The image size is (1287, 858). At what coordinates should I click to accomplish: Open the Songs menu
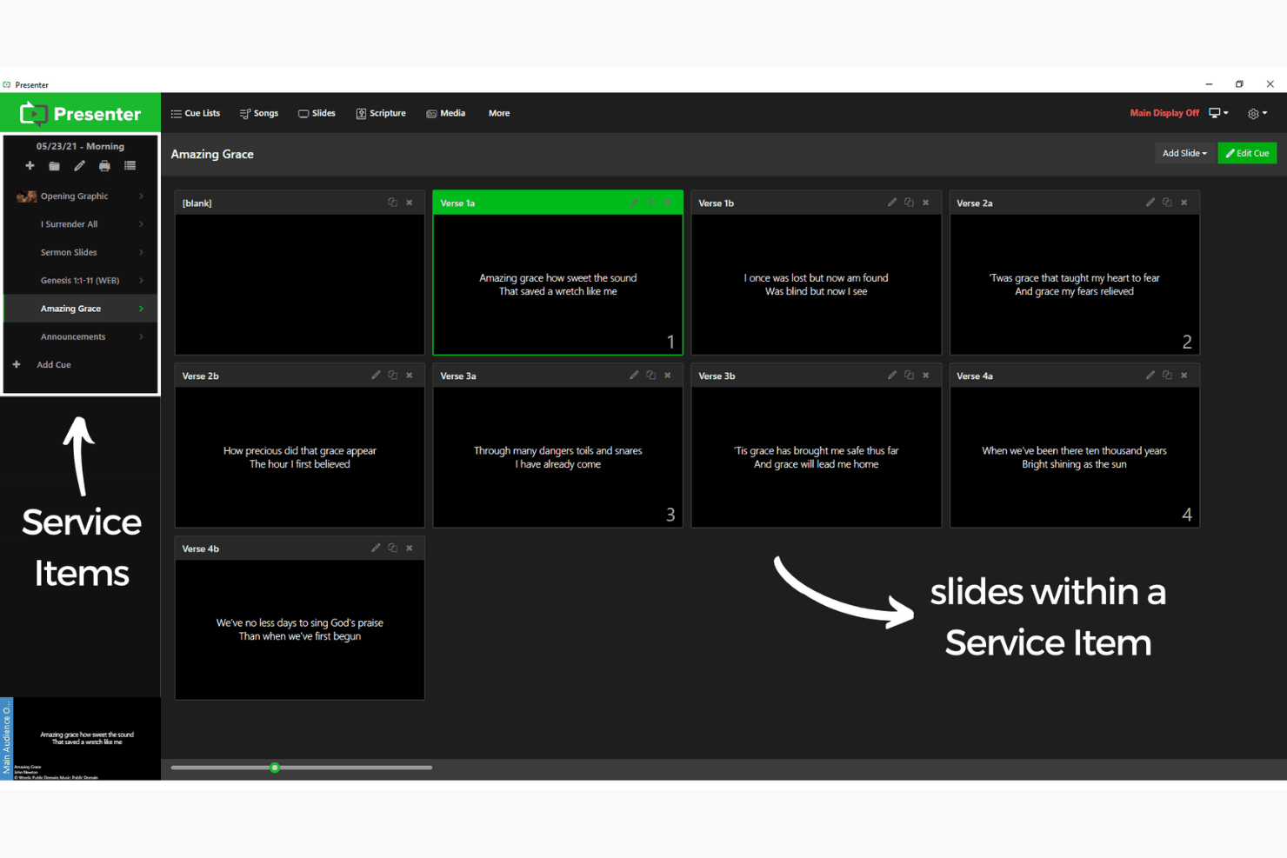pos(259,113)
